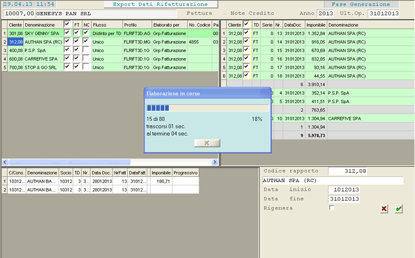The height and width of the screenshot is (258, 415).
Task: Click the imponibile value 1.352,84
Action: 316,33
